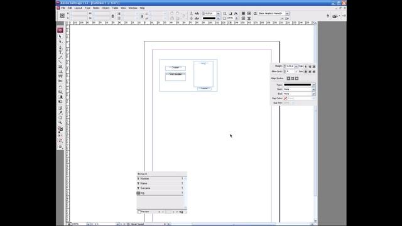
Task: Open the zoom level dropdown in status bar
Action: pyautogui.click(x=88, y=224)
